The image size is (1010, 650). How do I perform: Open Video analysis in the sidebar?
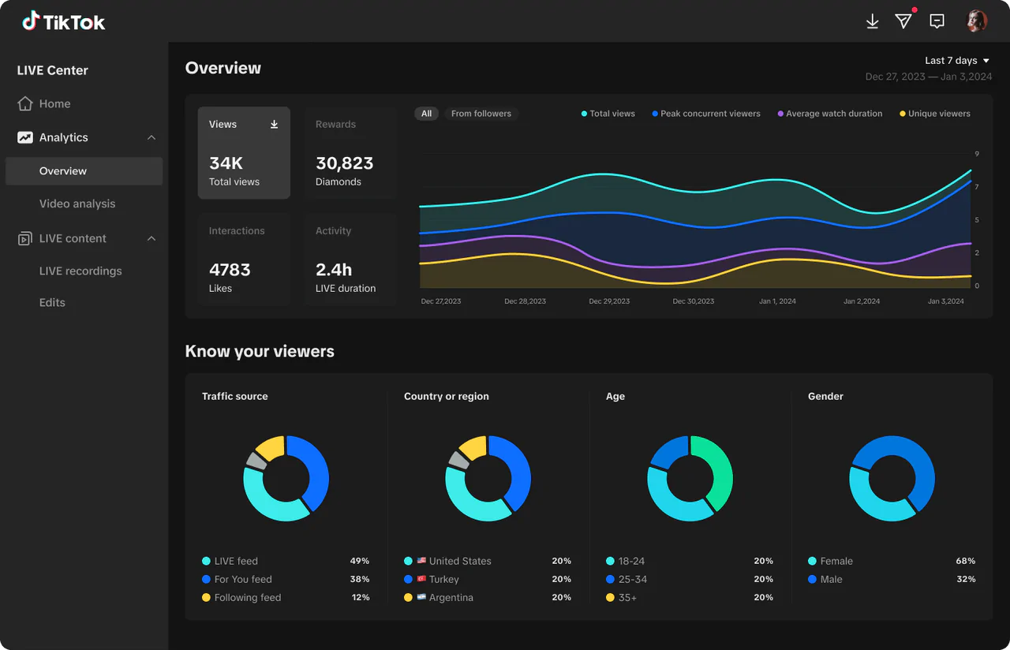(77, 204)
